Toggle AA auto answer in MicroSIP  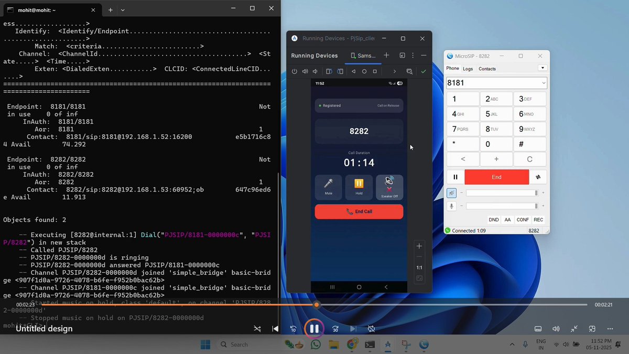[507, 220]
